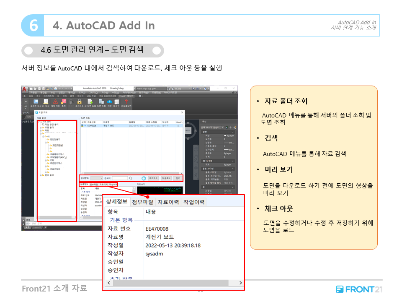Click the 새 도면 등록 ribbon icon
Image resolution: width=402 pixels, height=302 pixels.
[90, 102]
